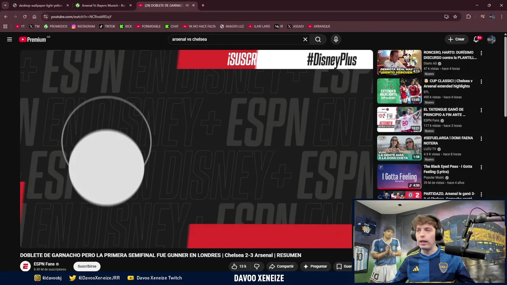Go back with the browser back arrow
Image resolution: width=507 pixels, height=285 pixels.
6,17
